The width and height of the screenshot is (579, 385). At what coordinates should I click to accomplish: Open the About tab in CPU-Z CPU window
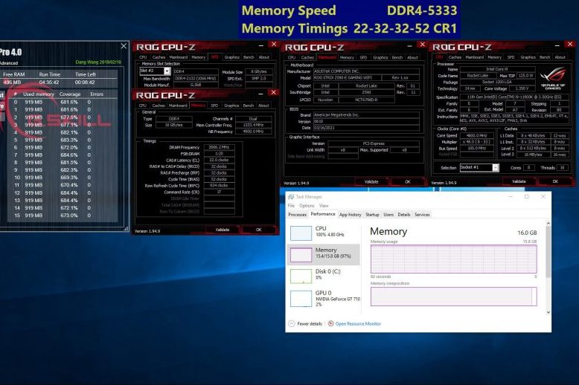[x=560, y=57]
